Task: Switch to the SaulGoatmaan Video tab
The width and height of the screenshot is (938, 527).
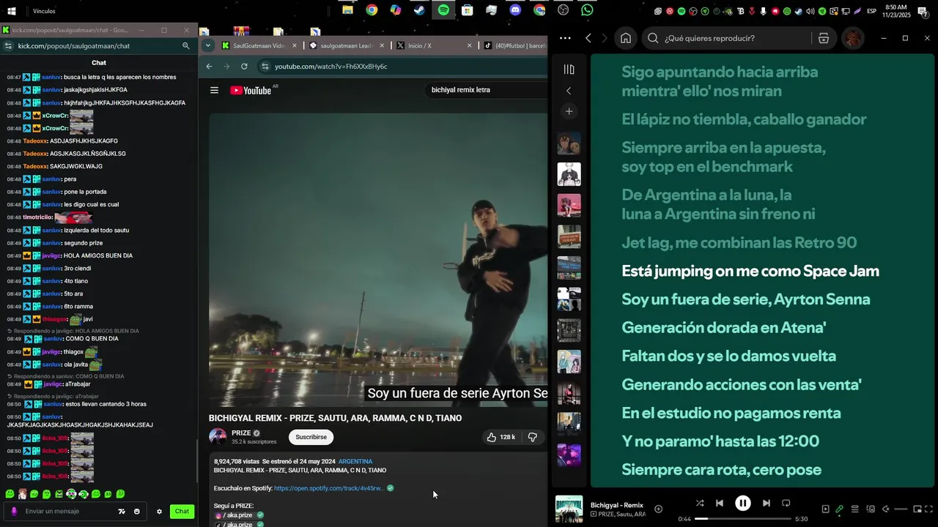Action: click(x=259, y=45)
